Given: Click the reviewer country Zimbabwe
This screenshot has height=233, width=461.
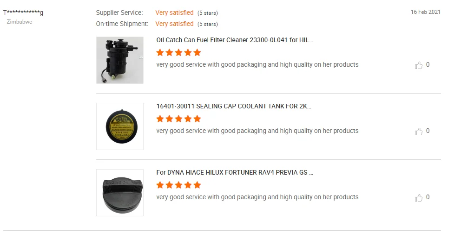Looking at the screenshot, I should 20,22.
